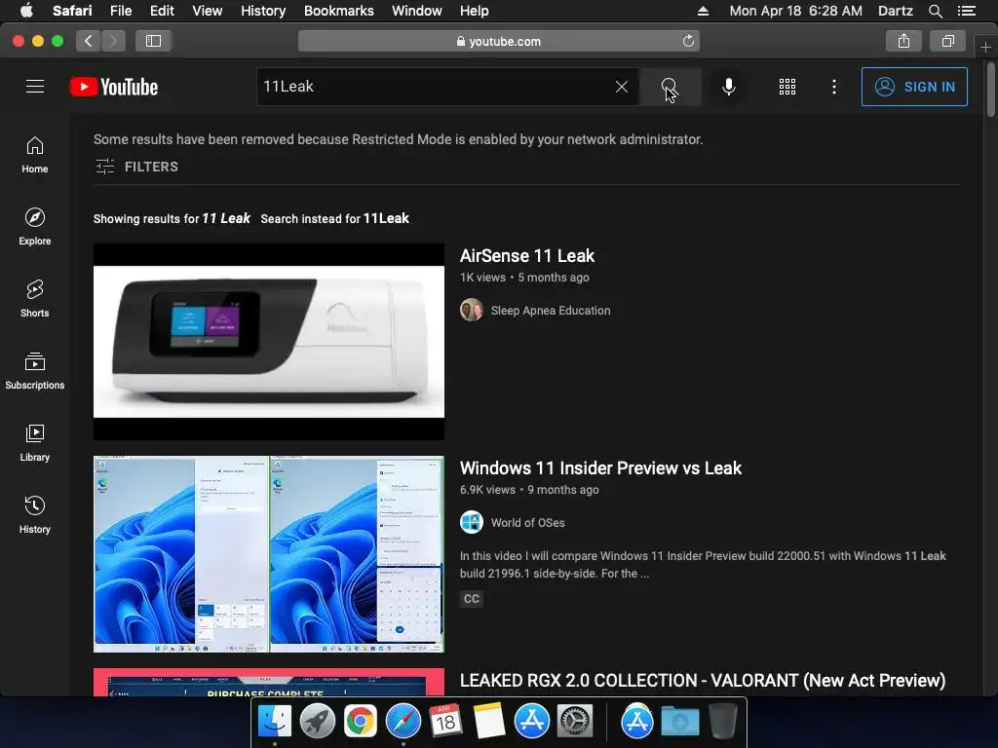Open Shorts in the sidebar
The width and height of the screenshot is (998, 748).
[x=35, y=299]
